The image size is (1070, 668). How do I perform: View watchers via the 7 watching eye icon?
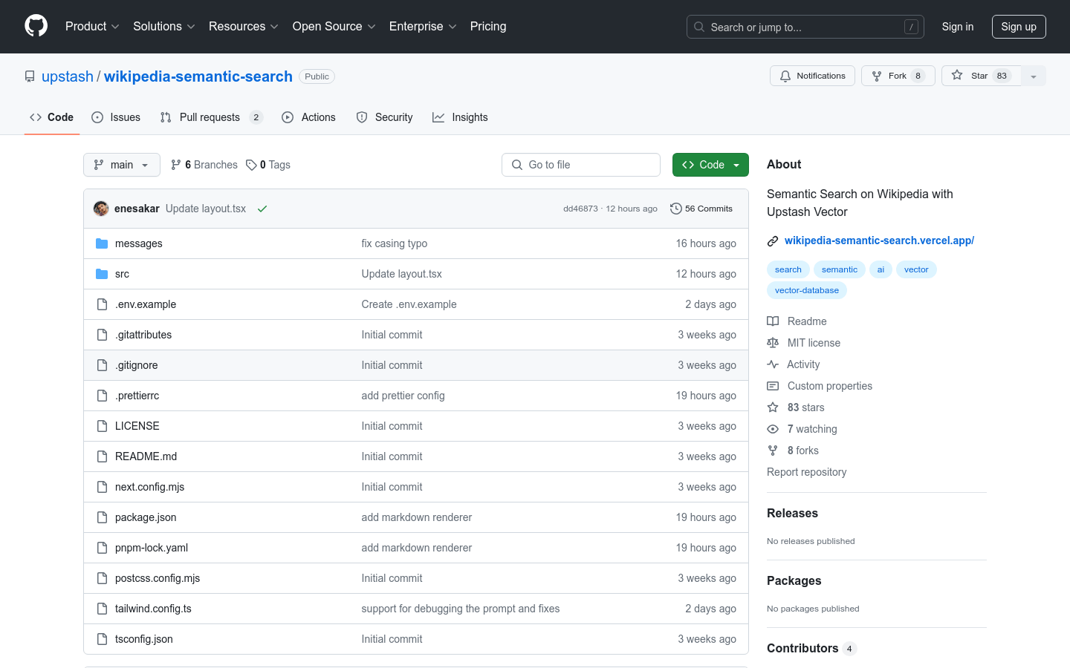coord(773,429)
